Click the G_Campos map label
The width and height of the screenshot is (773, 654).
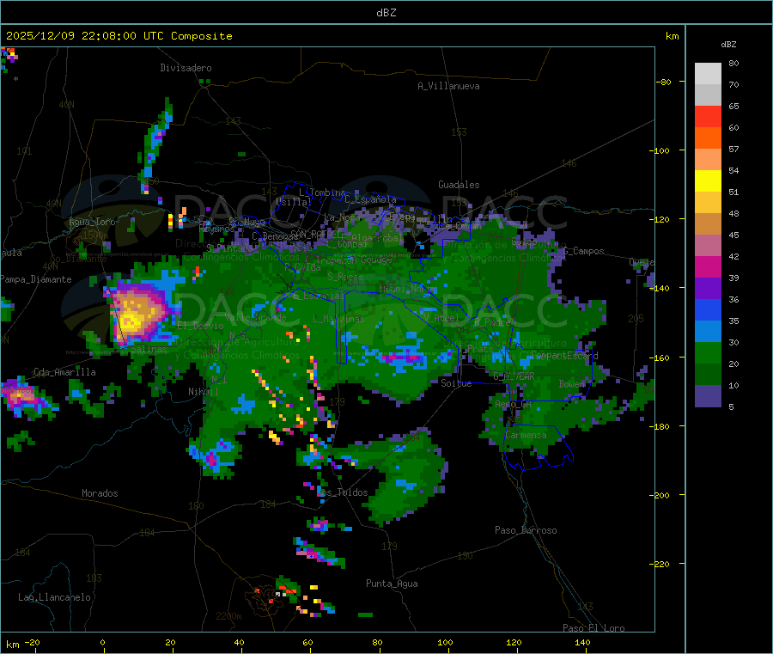pyautogui.click(x=583, y=251)
